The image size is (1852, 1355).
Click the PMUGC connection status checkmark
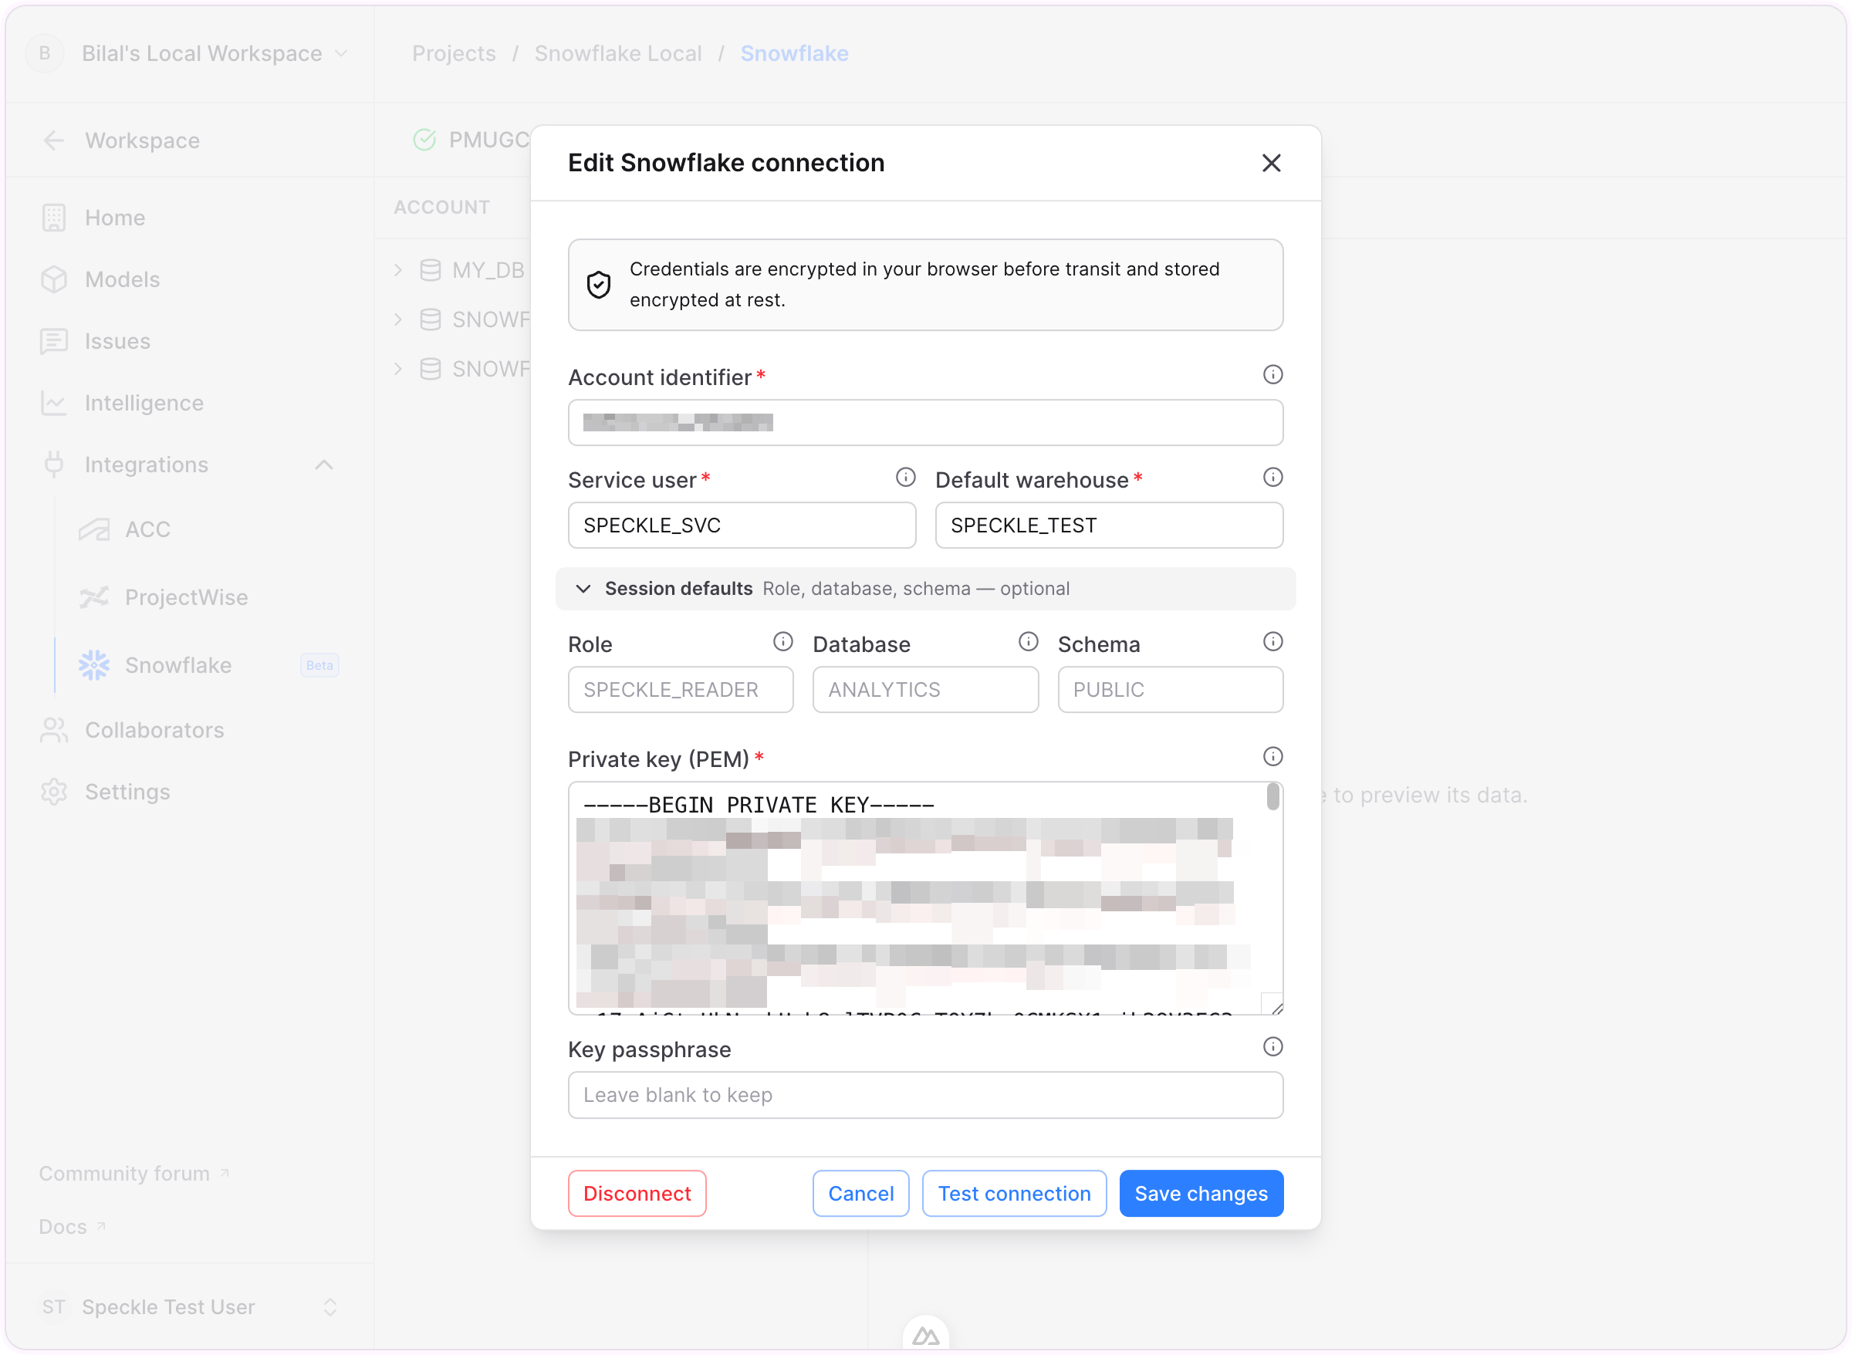click(424, 140)
